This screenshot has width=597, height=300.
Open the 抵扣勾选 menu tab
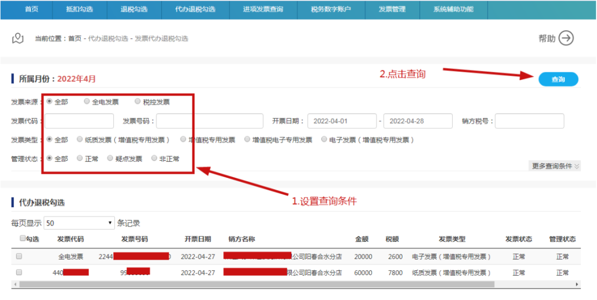(79, 9)
